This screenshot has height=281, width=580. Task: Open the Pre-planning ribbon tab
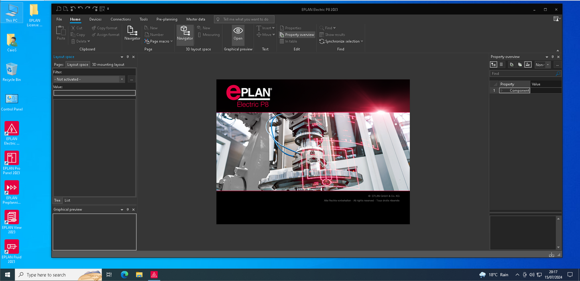pos(167,19)
